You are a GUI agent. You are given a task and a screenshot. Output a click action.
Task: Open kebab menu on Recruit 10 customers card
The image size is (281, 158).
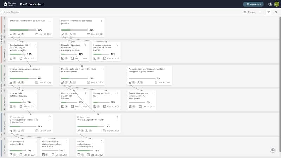click(153, 93)
